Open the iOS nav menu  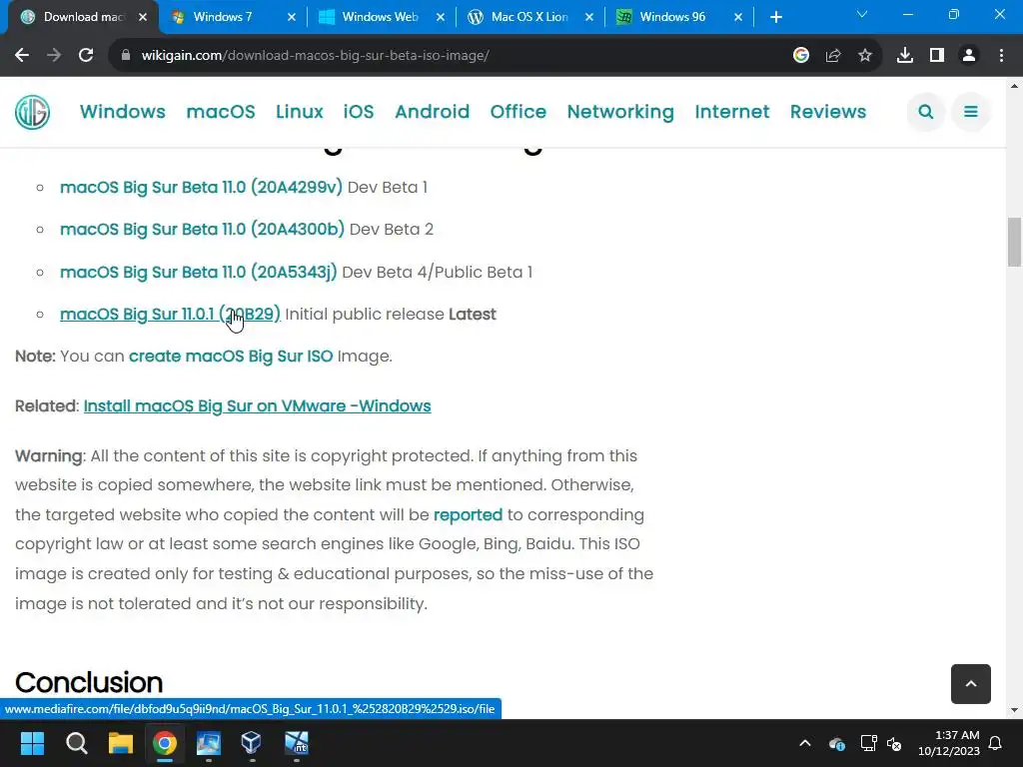point(359,112)
